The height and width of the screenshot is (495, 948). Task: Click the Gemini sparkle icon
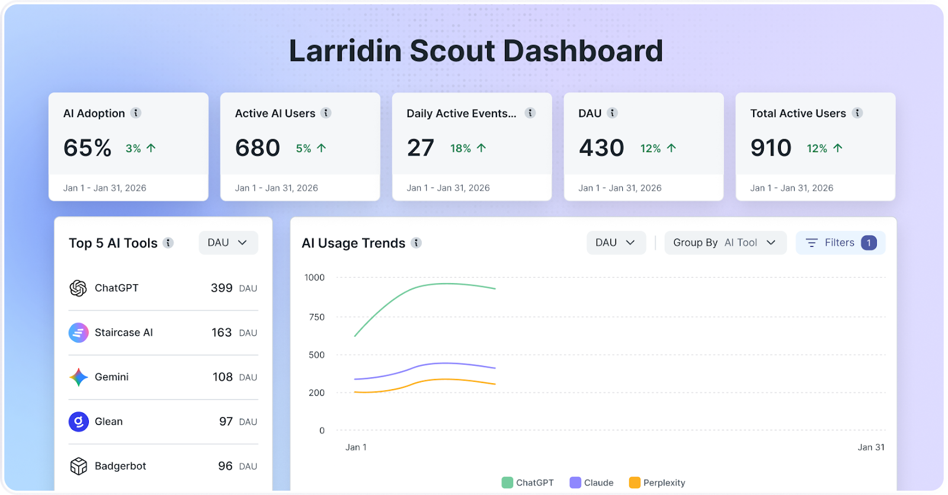click(78, 377)
